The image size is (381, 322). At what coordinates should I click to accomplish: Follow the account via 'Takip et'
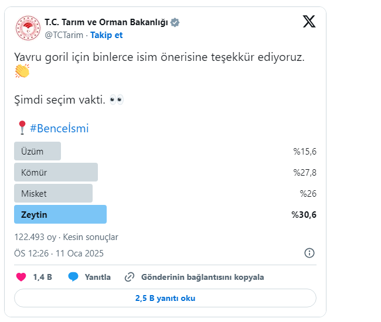tap(106, 35)
